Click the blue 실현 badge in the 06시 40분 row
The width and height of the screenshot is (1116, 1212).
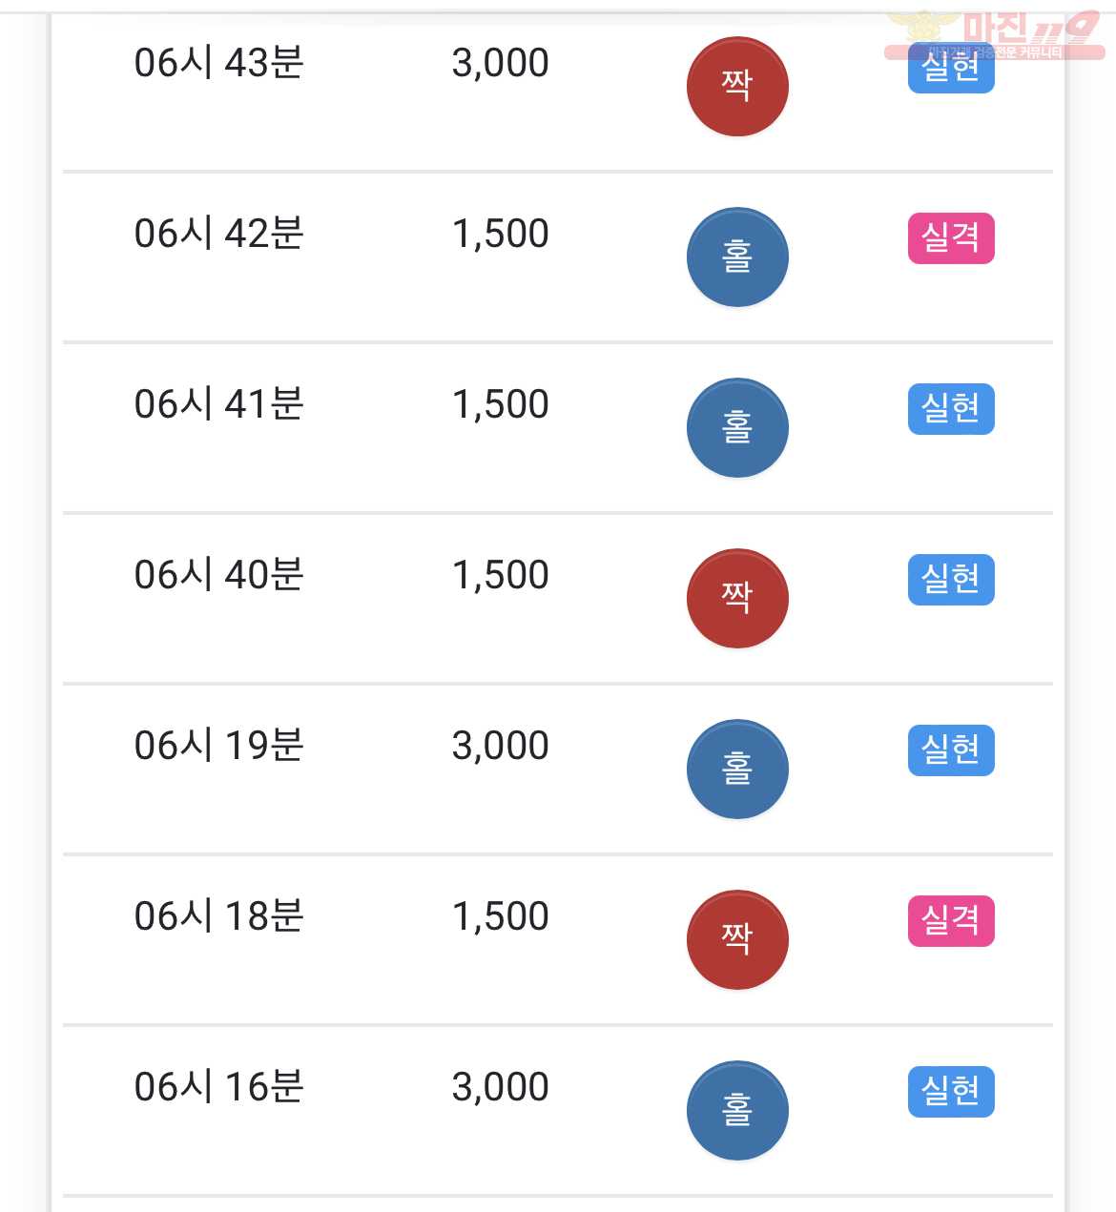951,580
